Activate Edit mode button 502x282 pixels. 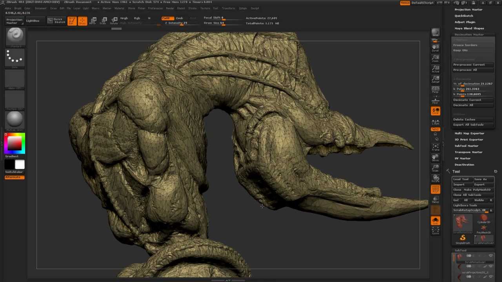point(72,21)
